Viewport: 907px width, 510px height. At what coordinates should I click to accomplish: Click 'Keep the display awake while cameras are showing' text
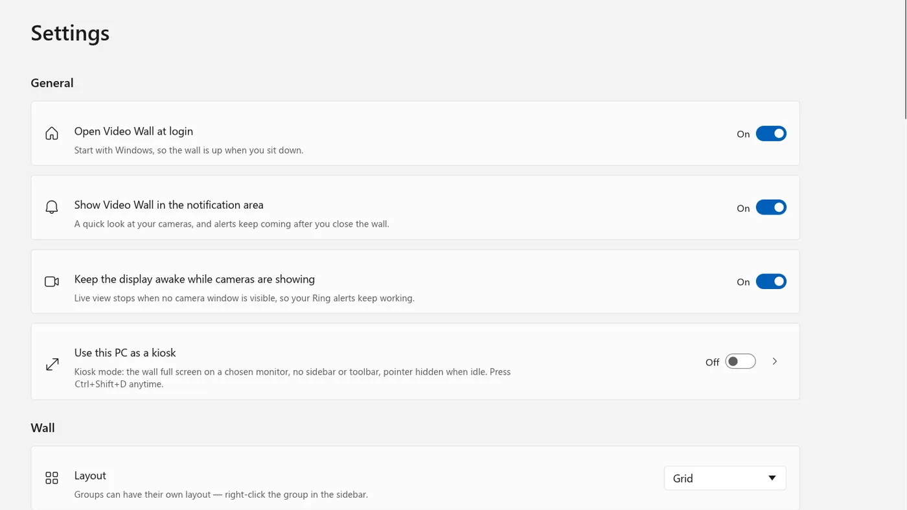194,279
